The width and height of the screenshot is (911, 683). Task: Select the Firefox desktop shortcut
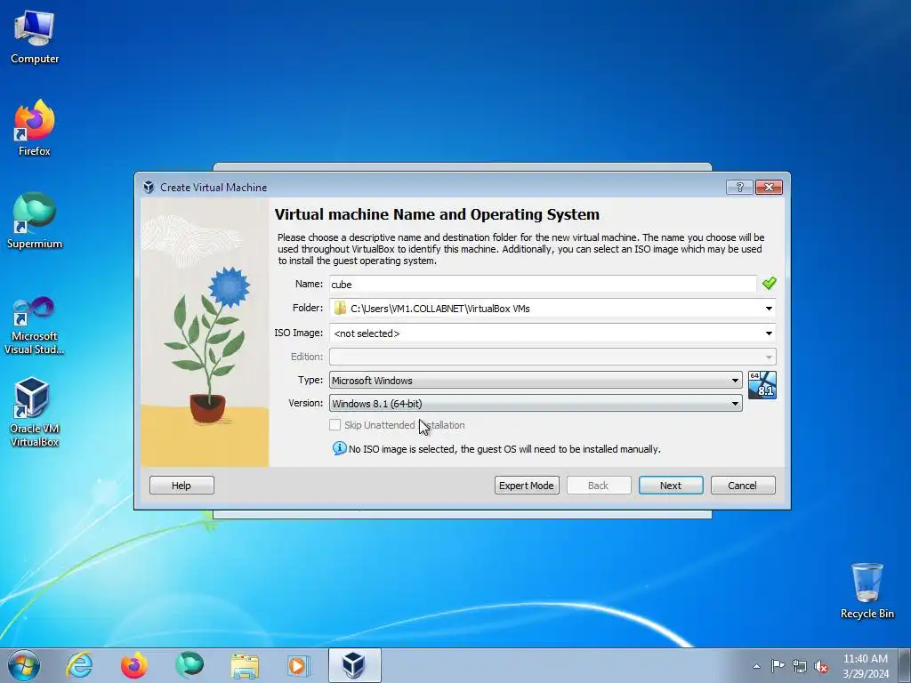35,128
